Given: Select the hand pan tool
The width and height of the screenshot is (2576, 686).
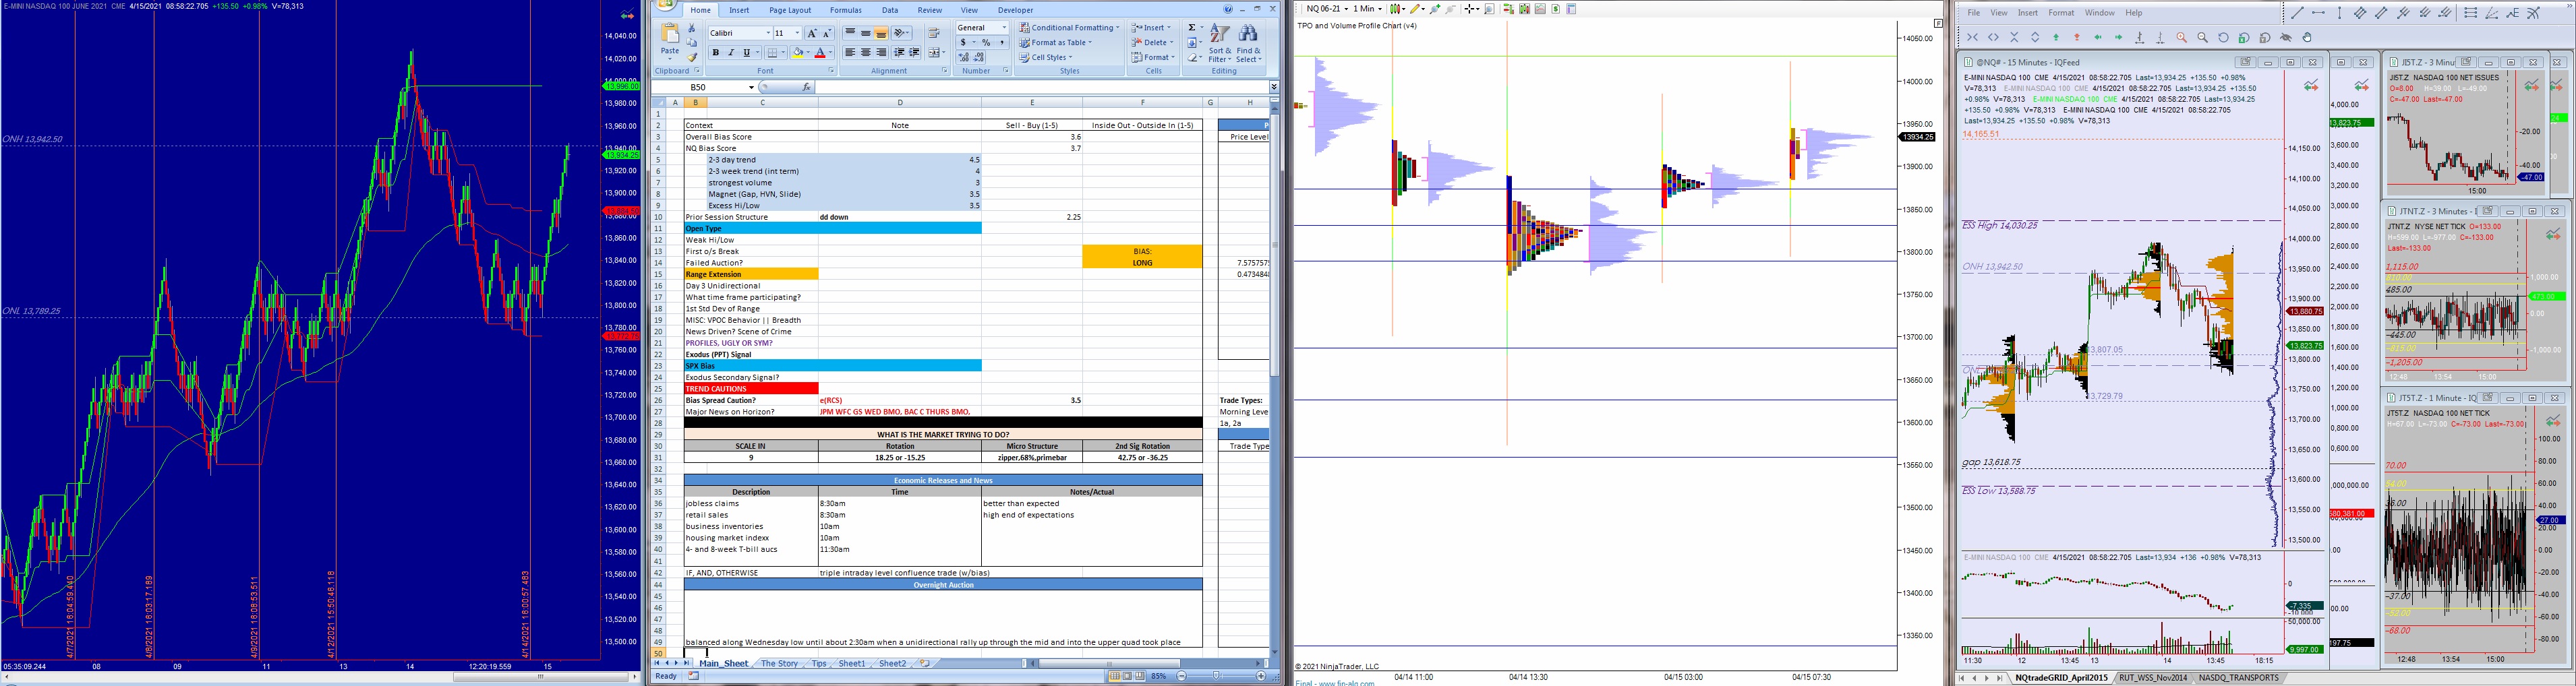Looking at the screenshot, I should [2307, 37].
